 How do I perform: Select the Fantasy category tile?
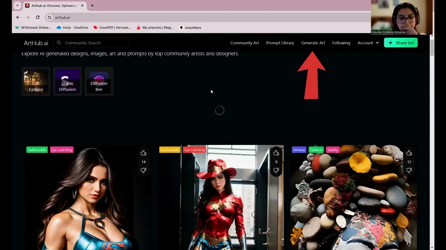pyautogui.click(x=36, y=81)
